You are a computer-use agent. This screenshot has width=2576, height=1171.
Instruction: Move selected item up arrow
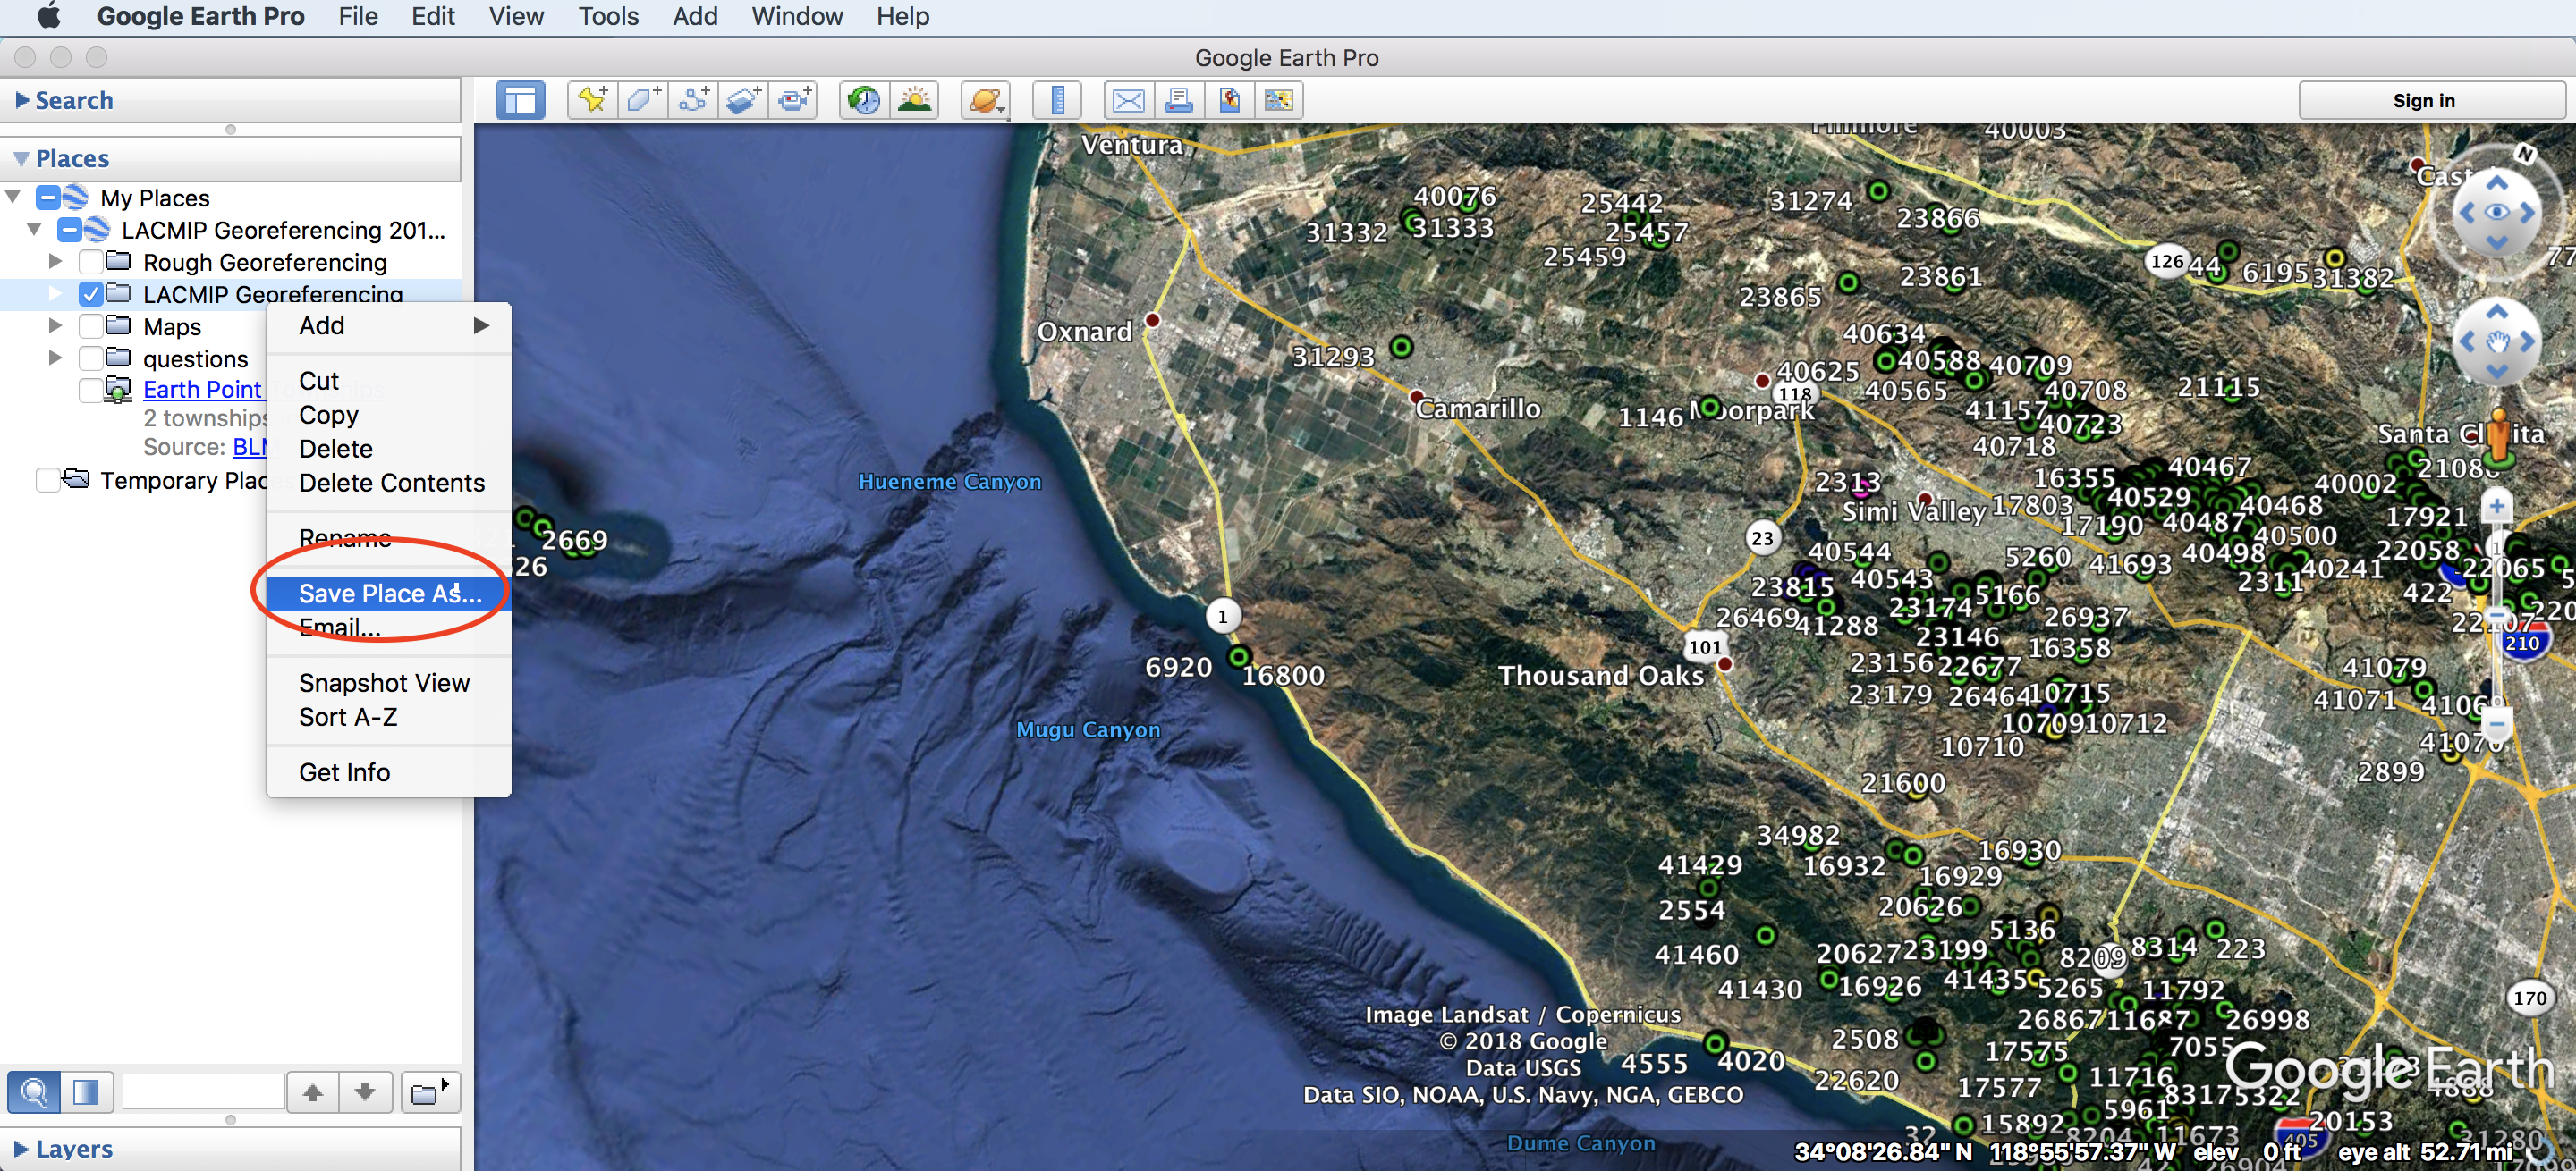pos(313,1092)
